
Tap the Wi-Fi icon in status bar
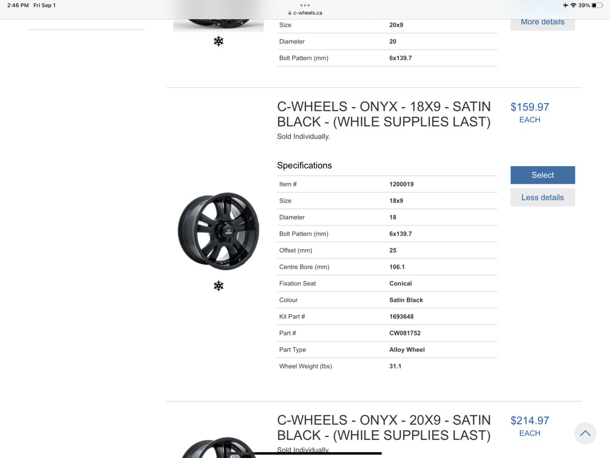pos(573,5)
